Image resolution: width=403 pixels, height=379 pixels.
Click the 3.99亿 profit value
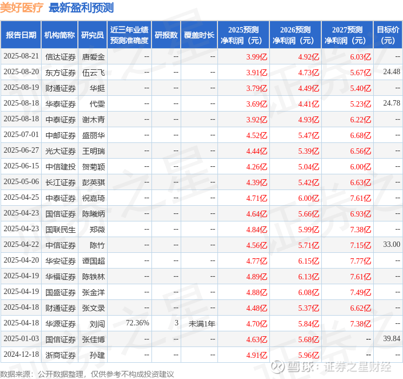pos(256,57)
